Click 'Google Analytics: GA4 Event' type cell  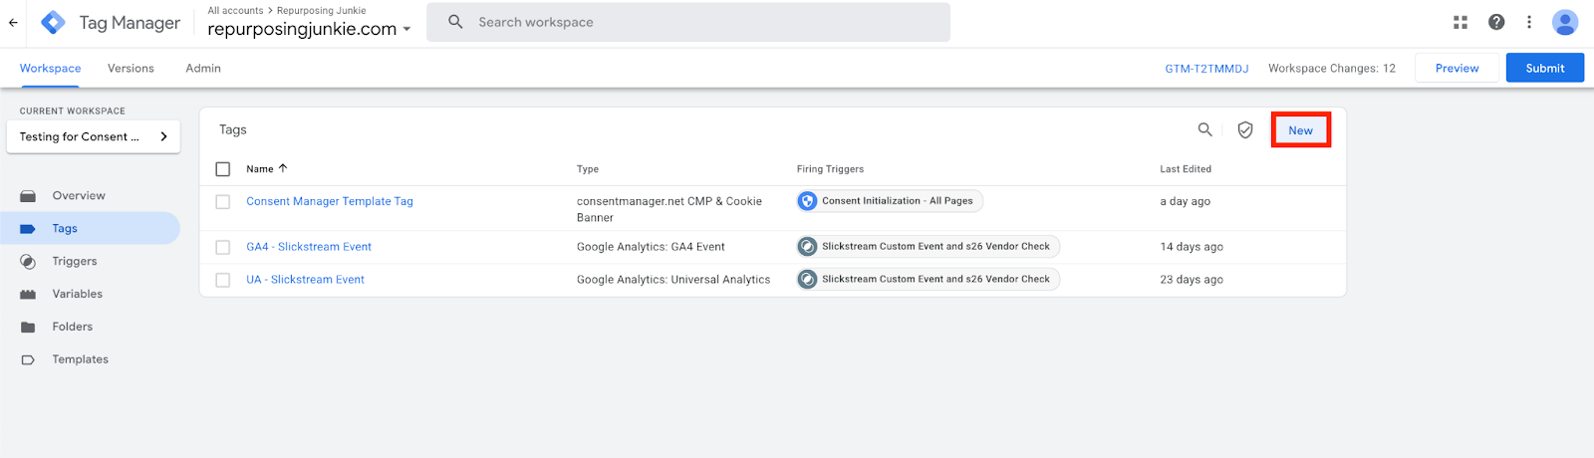point(651,247)
